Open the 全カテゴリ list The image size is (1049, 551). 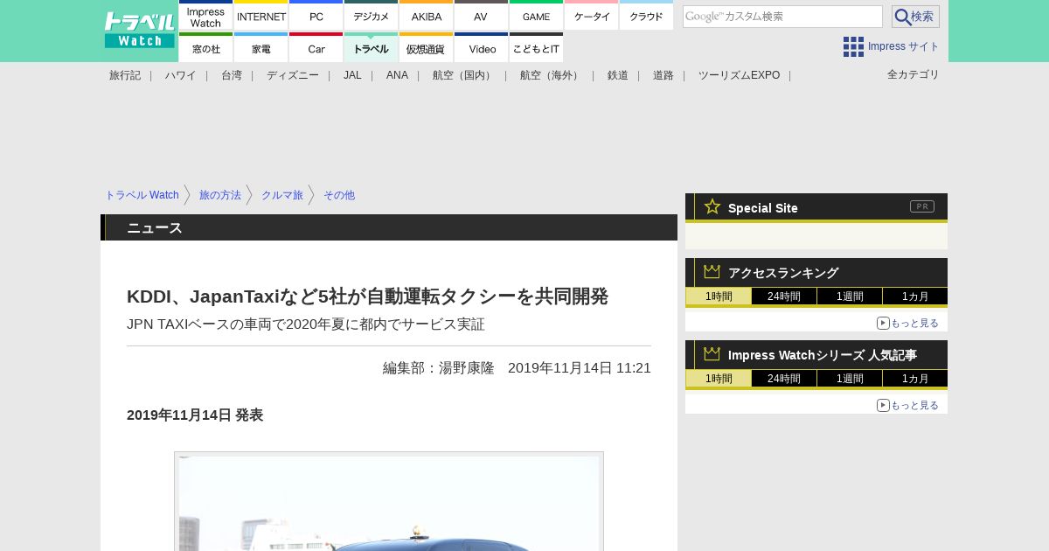coord(914,74)
